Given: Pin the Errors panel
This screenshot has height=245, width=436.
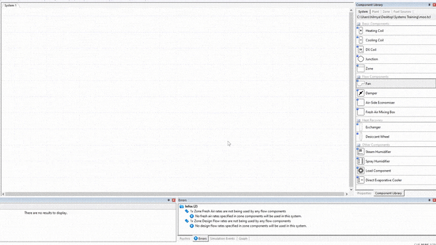Looking at the screenshot, I should pos(429,200).
